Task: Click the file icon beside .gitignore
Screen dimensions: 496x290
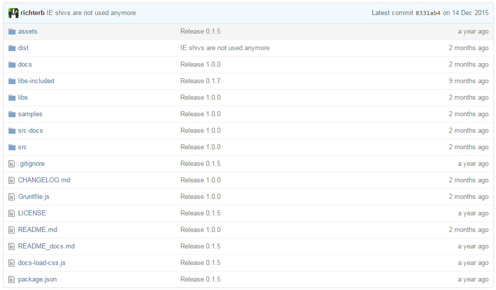Action: [x=12, y=164]
